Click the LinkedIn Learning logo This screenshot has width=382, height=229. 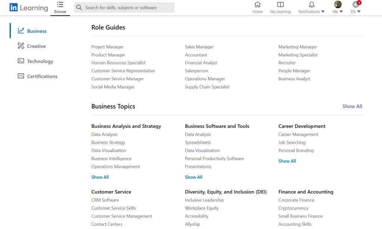click(x=29, y=7)
